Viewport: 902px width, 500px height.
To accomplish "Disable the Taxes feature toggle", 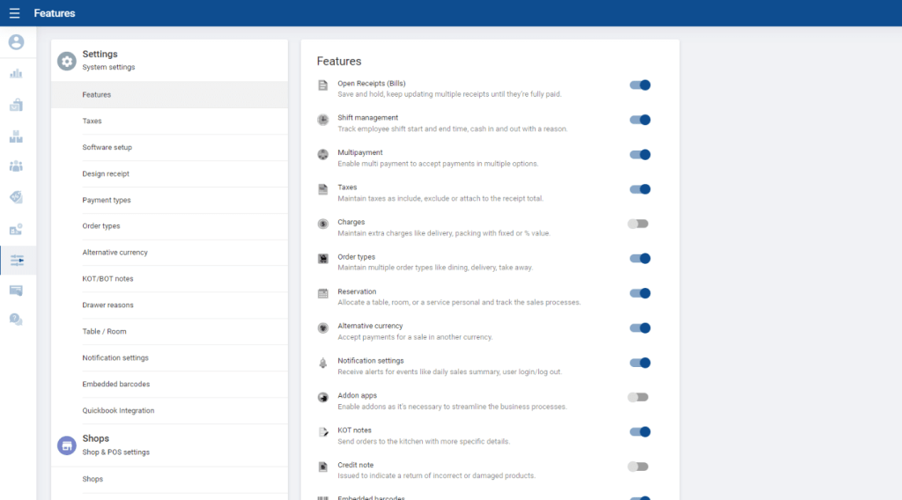I will pos(640,189).
